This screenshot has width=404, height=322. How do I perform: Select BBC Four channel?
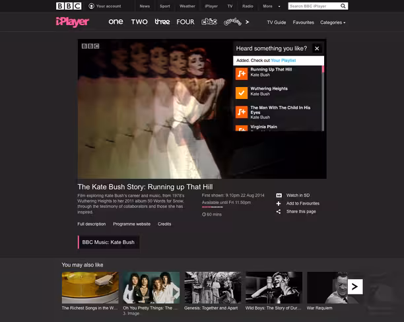tap(185, 22)
